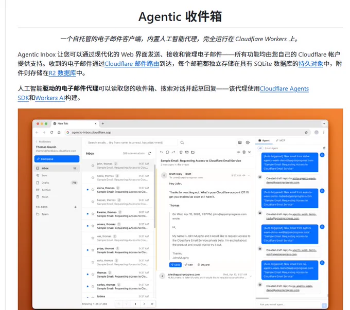The image size is (350, 310).
Task: Click the search emails input field
Action: coord(131,142)
